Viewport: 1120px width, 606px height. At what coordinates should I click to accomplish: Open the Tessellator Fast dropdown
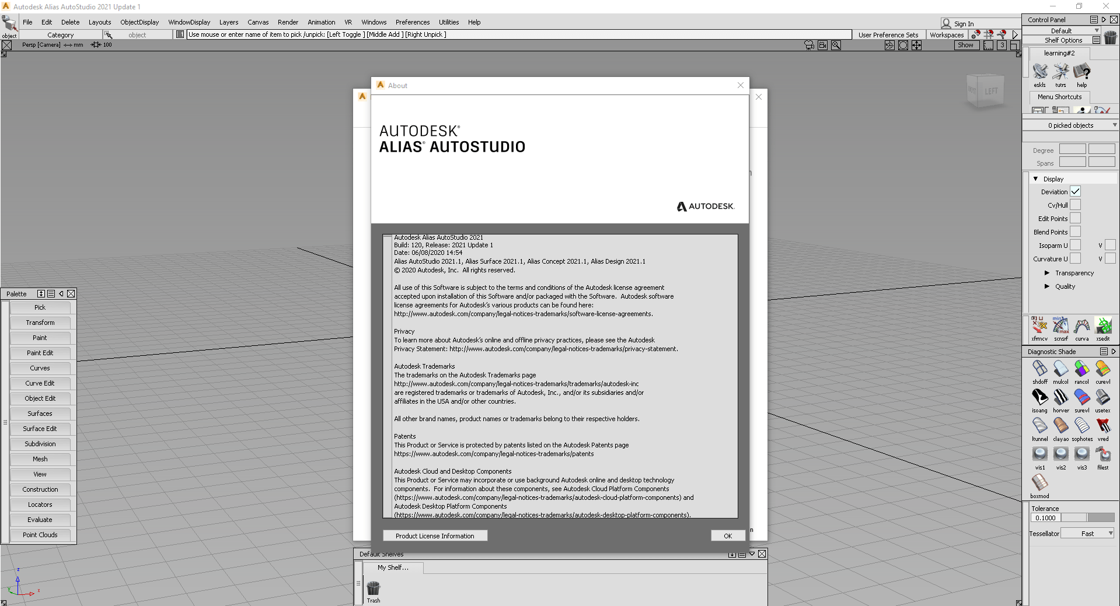(1087, 534)
